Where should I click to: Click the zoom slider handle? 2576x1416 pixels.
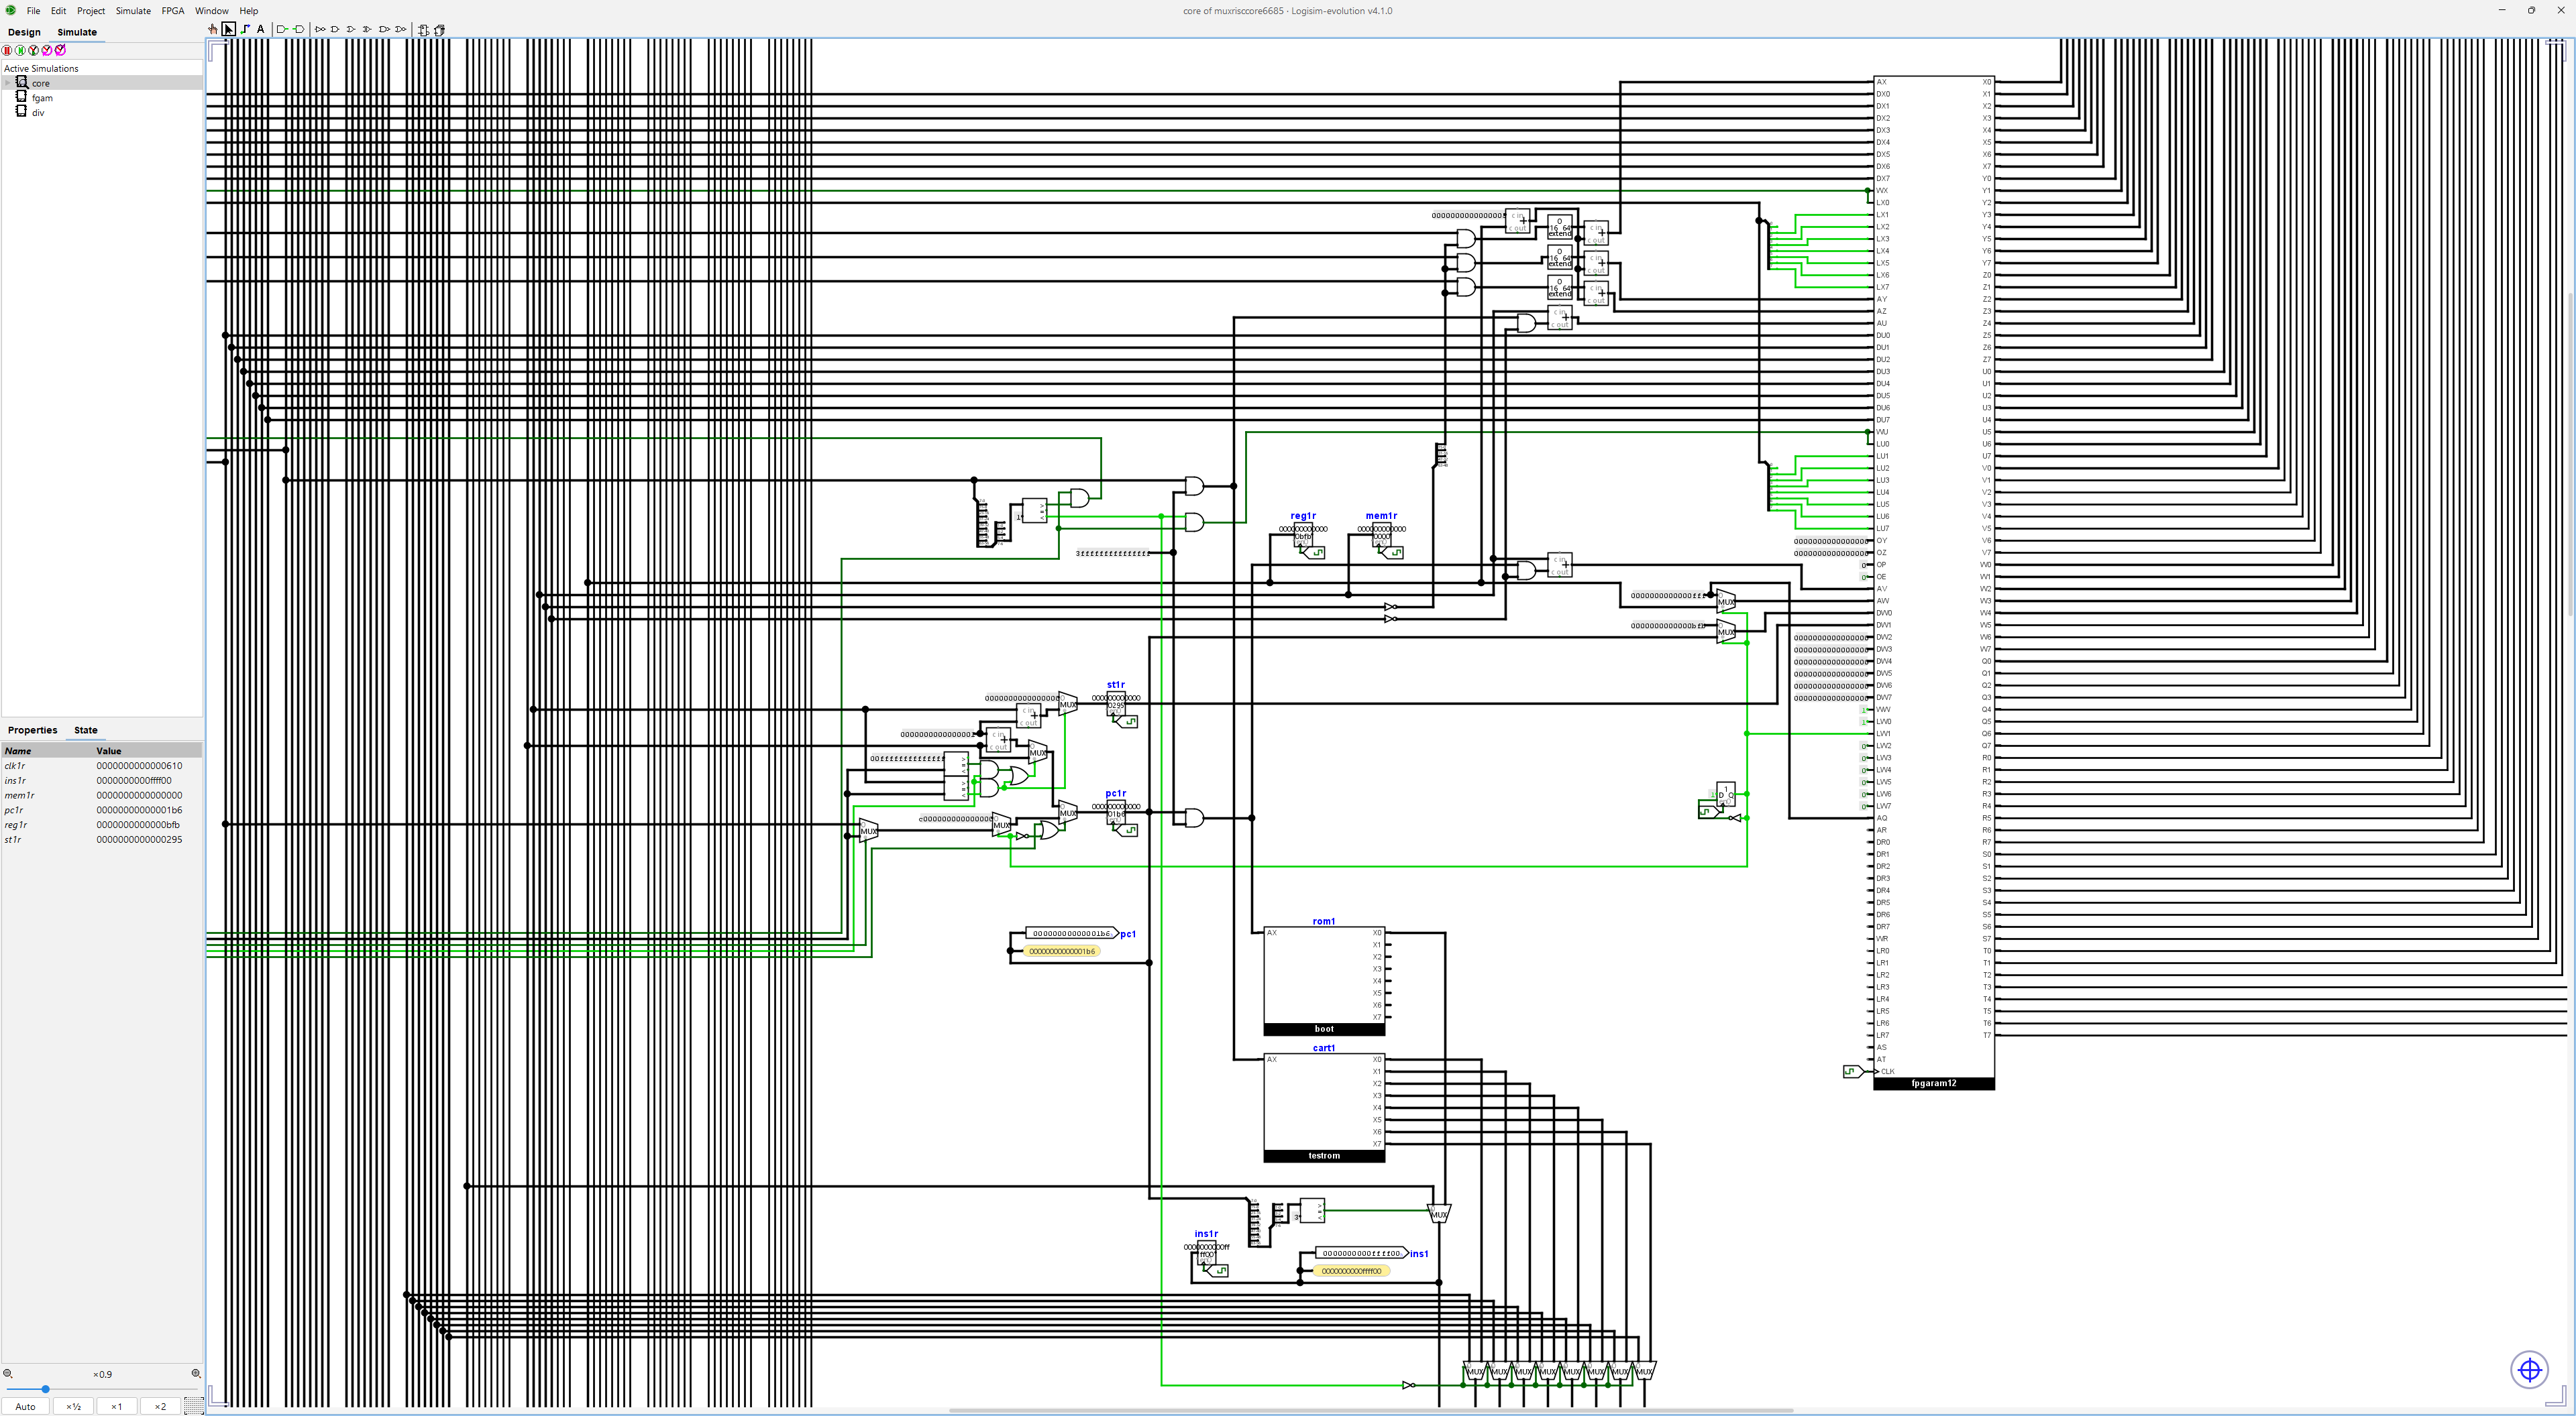tap(45, 1389)
